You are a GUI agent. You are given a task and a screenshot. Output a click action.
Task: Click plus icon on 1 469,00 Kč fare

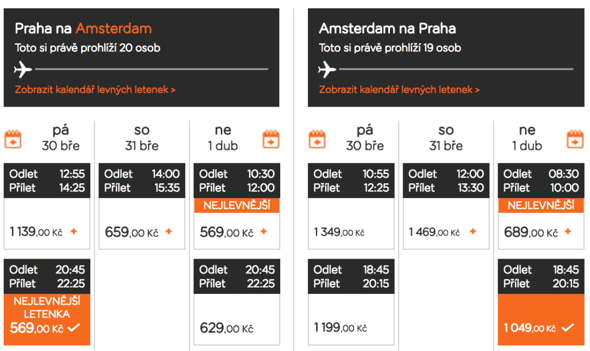473,232
